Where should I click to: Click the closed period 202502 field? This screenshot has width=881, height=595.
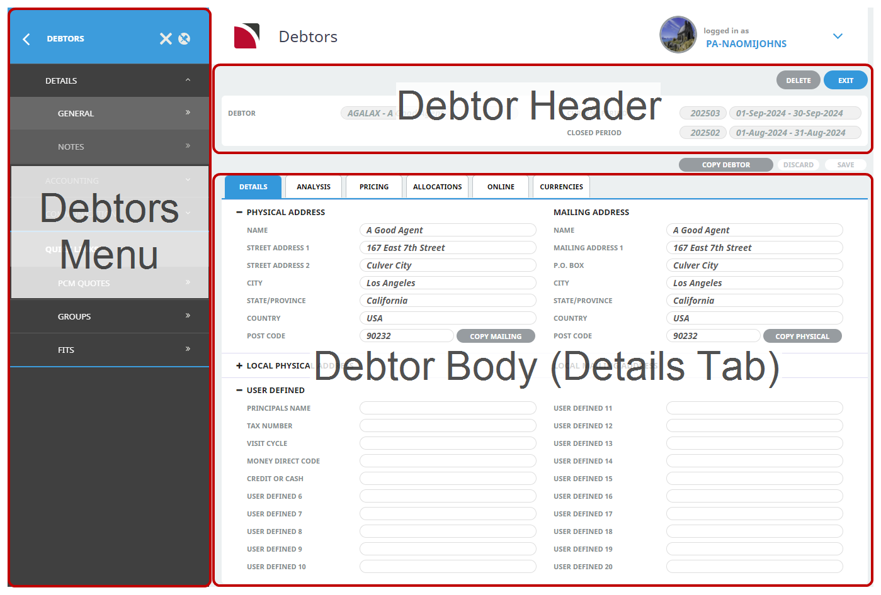click(x=703, y=133)
